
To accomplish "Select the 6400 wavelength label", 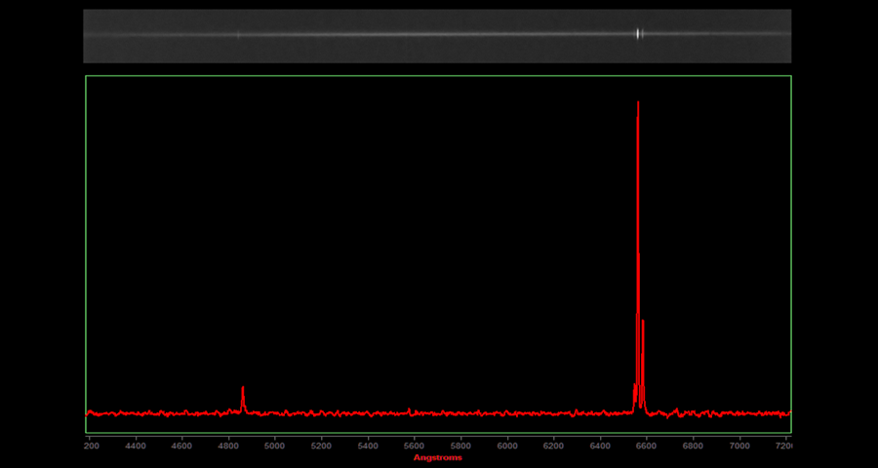I will pyautogui.click(x=600, y=446).
